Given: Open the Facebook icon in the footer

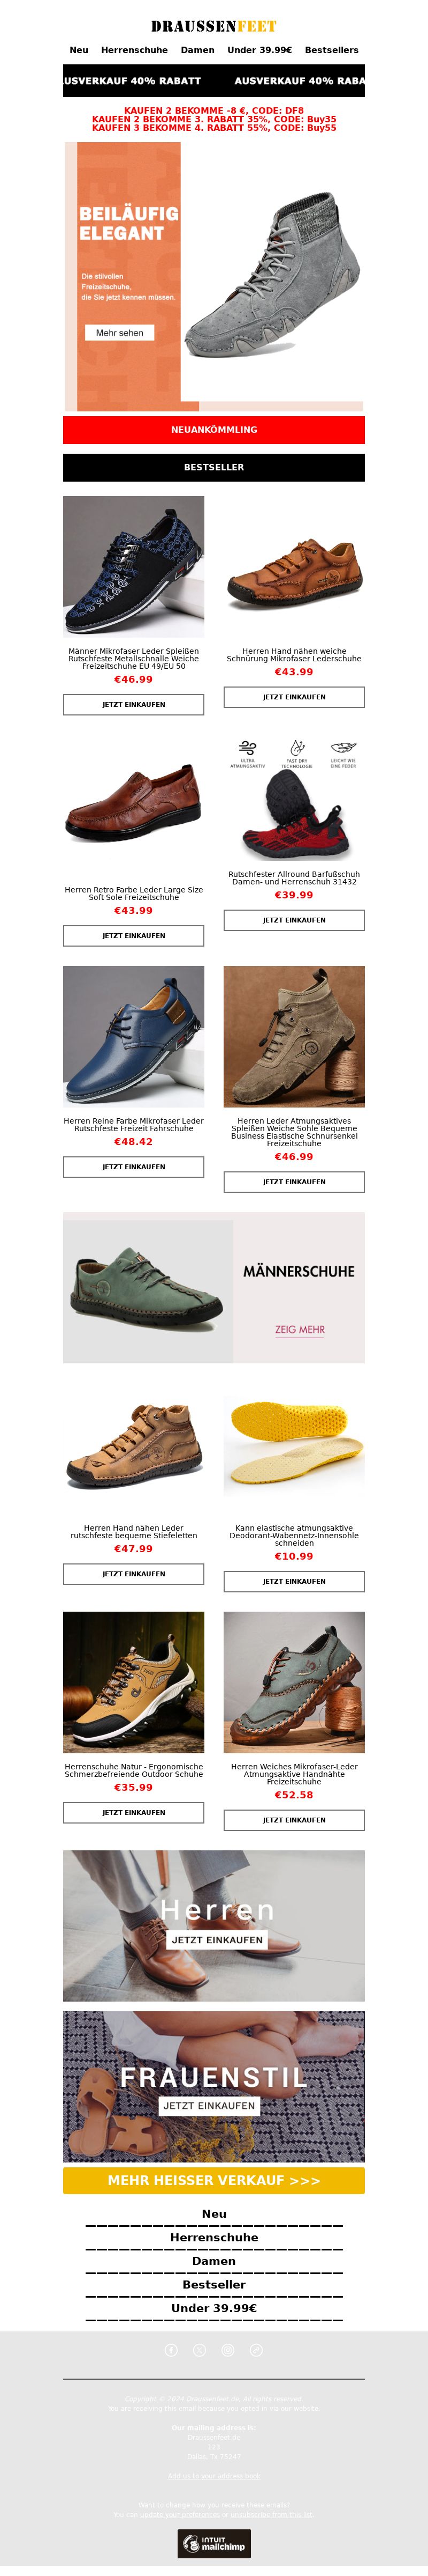Looking at the screenshot, I should click(x=171, y=2350).
